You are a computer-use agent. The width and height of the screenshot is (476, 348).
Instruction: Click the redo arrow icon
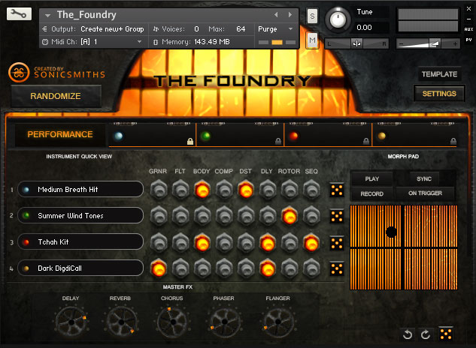pyautogui.click(x=426, y=334)
